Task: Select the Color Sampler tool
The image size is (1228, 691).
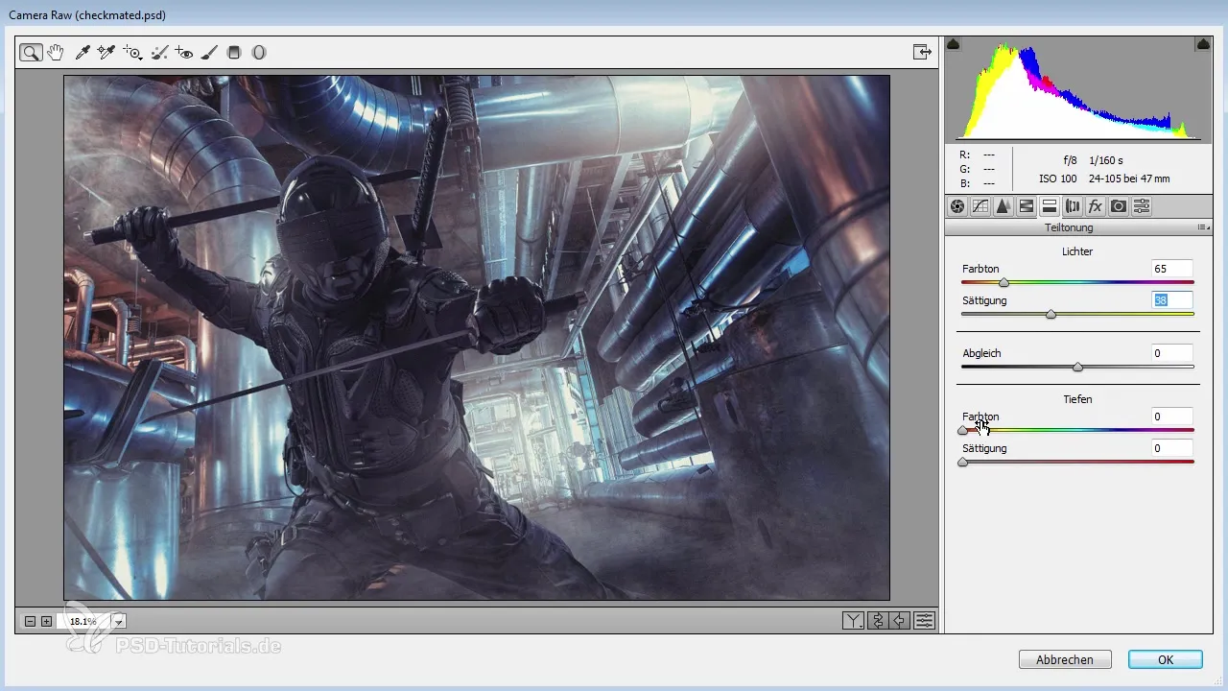Action: point(106,53)
